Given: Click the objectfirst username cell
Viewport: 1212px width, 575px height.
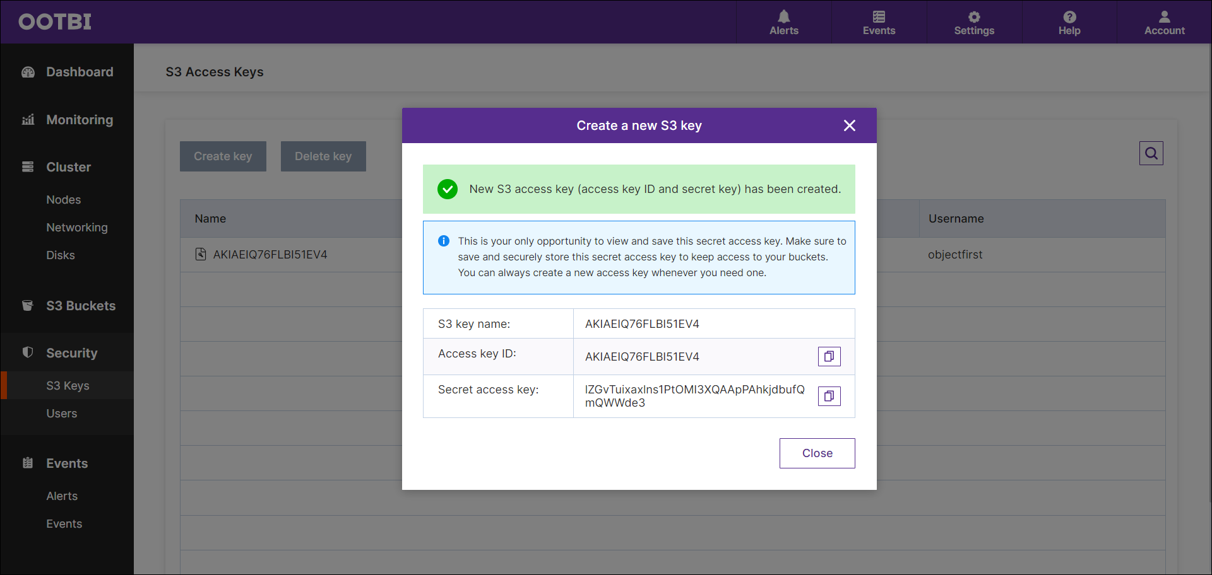Looking at the screenshot, I should pyautogui.click(x=955, y=255).
